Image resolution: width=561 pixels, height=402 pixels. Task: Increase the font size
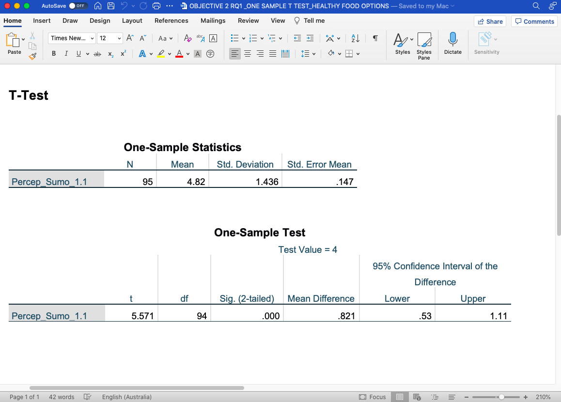[130, 38]
